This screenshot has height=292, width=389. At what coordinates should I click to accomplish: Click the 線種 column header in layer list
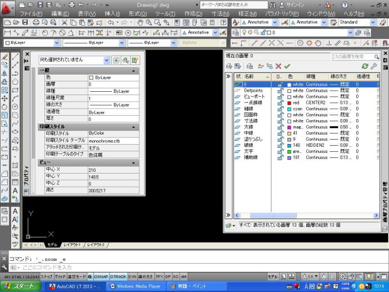click(317, 77)
